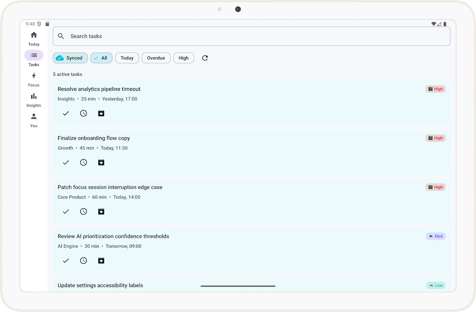Check off 'Review AI prioritization confidence thresholds'
This screenshot has height=312, width=476.
(66, 261)
